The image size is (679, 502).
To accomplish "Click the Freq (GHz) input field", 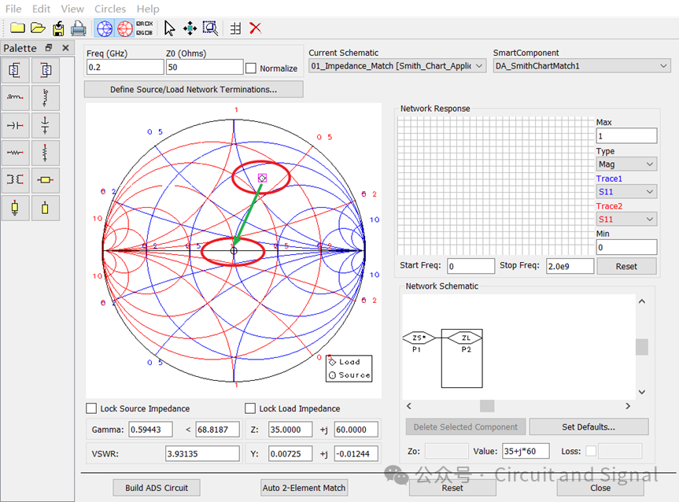I will [125, 67].
